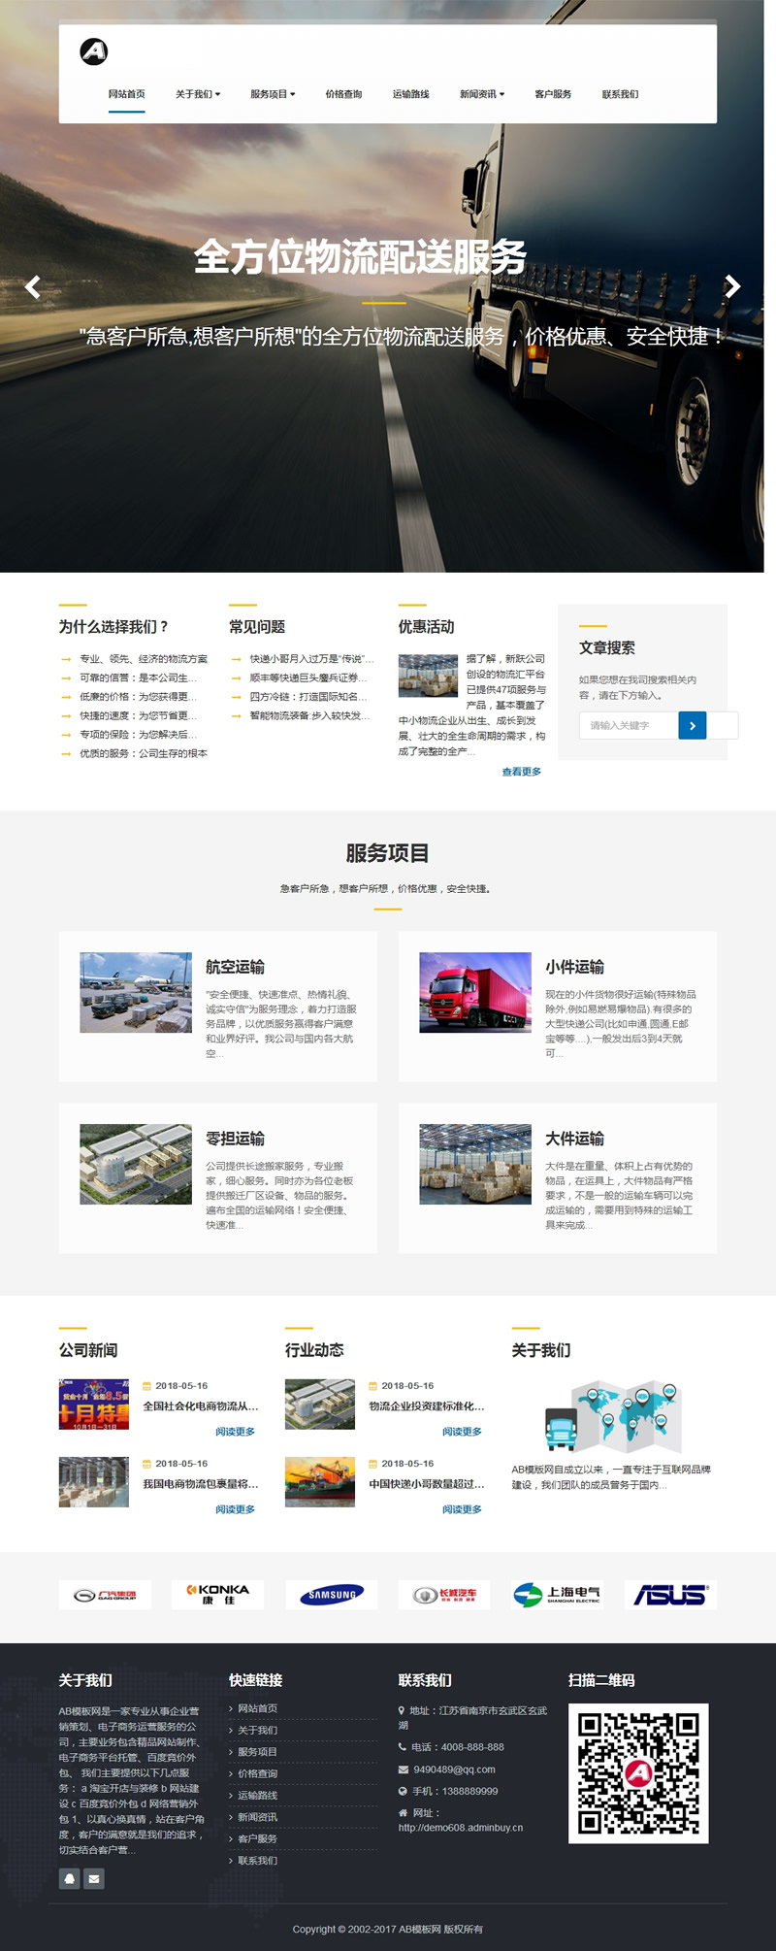
Task: Open the Samsung partner logo
Action: point(332,1595)
